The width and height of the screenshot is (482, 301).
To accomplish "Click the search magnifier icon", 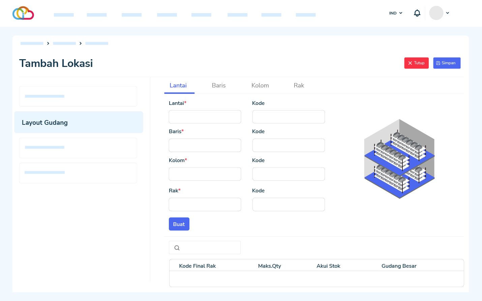I will coord(177,248).
